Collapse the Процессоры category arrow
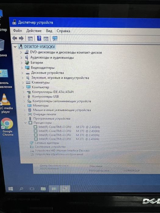Viewport: 160px width, 213px height. [25, 123]
